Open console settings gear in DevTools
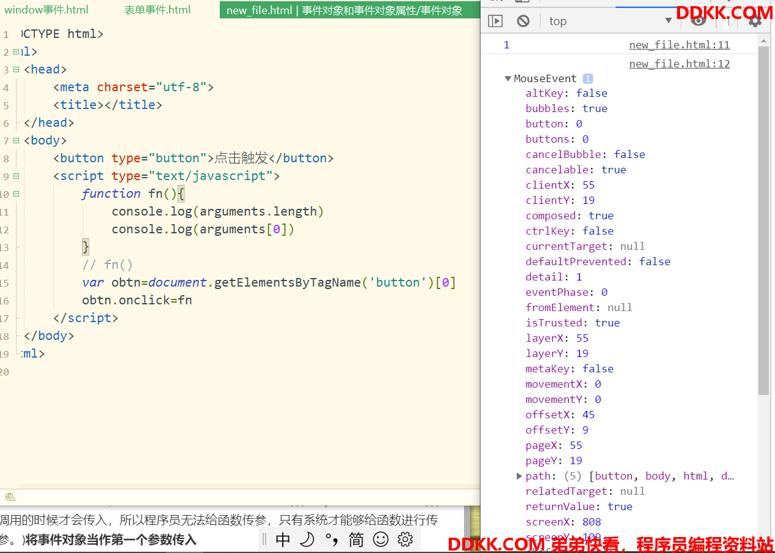This screenshot has width=775, height=553. tap(755, 21)
